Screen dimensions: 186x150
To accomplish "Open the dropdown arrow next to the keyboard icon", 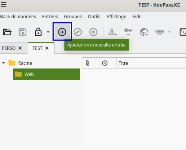I will [x=169, y=32].
